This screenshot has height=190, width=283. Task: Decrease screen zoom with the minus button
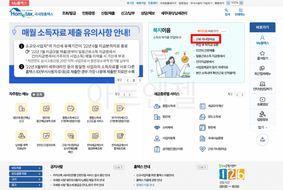click(228, 3)
